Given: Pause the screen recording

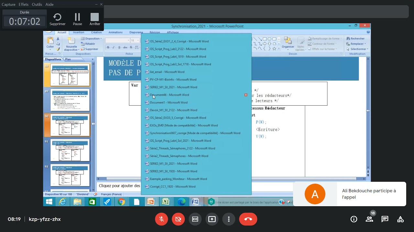Looking at the screenshot, I should [x=77, y=19].
